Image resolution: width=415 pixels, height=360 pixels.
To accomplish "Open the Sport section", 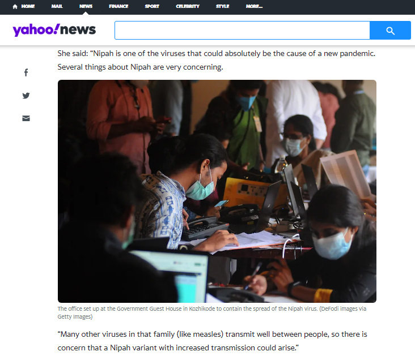I will point(152,6).
